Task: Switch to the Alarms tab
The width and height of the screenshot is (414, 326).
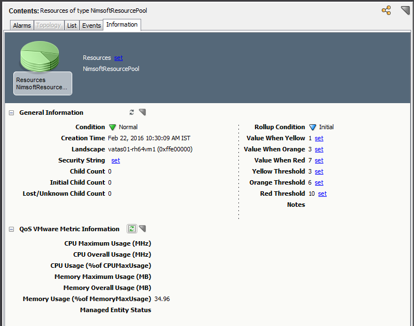Action: tap(22, 26)
